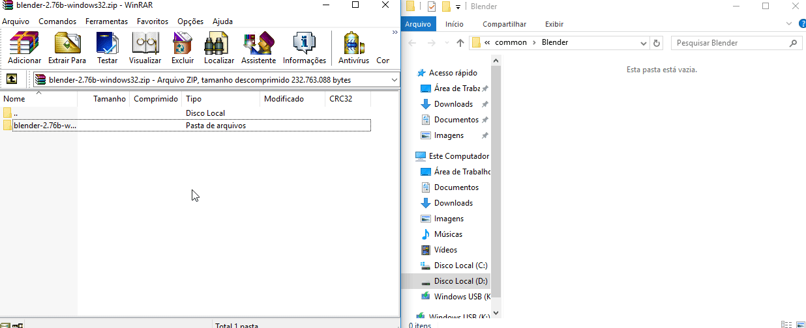Launch the Assistente wizard icon
The width and height of the screenshot is (806, 328).
[x=258, y=48]
